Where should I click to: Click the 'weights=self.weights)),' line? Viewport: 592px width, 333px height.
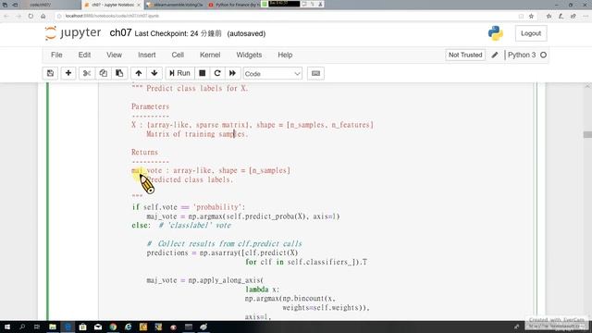click(327, 308)
